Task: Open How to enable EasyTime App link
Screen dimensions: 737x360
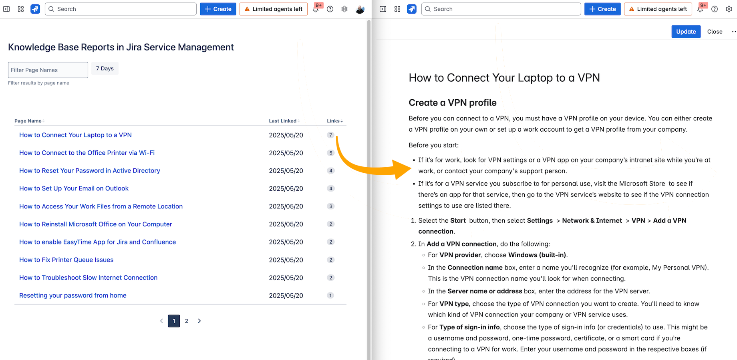Action: (x=97, y=242)
